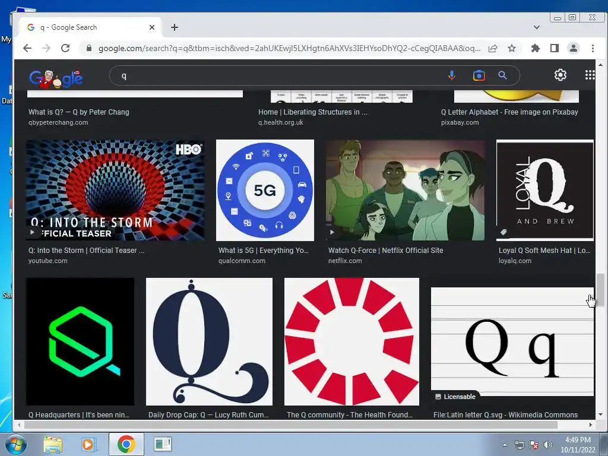Viewport: 608px width, 456px height.
Task: Show hidden tray icons arrow
Action: (x=505, y=445)
